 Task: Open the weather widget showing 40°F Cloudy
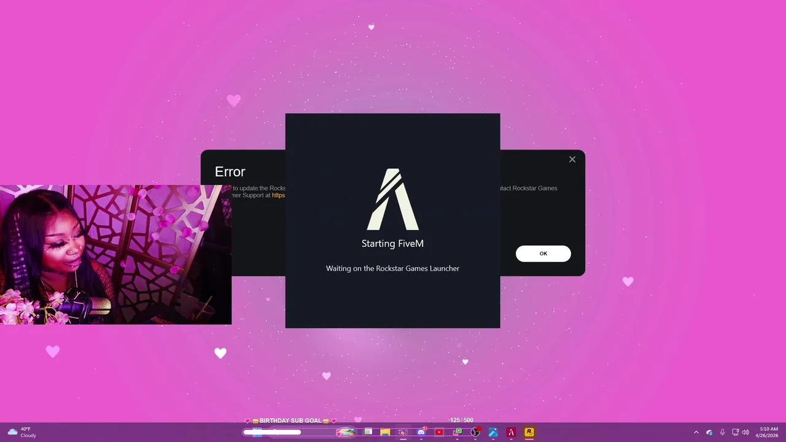[x=22, y=432]
